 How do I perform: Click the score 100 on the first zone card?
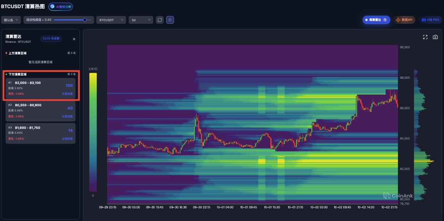(69, 85)
